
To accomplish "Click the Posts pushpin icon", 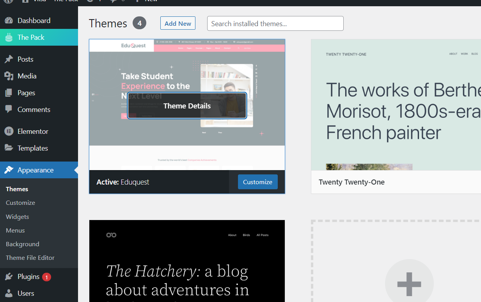I will (9, 59).
